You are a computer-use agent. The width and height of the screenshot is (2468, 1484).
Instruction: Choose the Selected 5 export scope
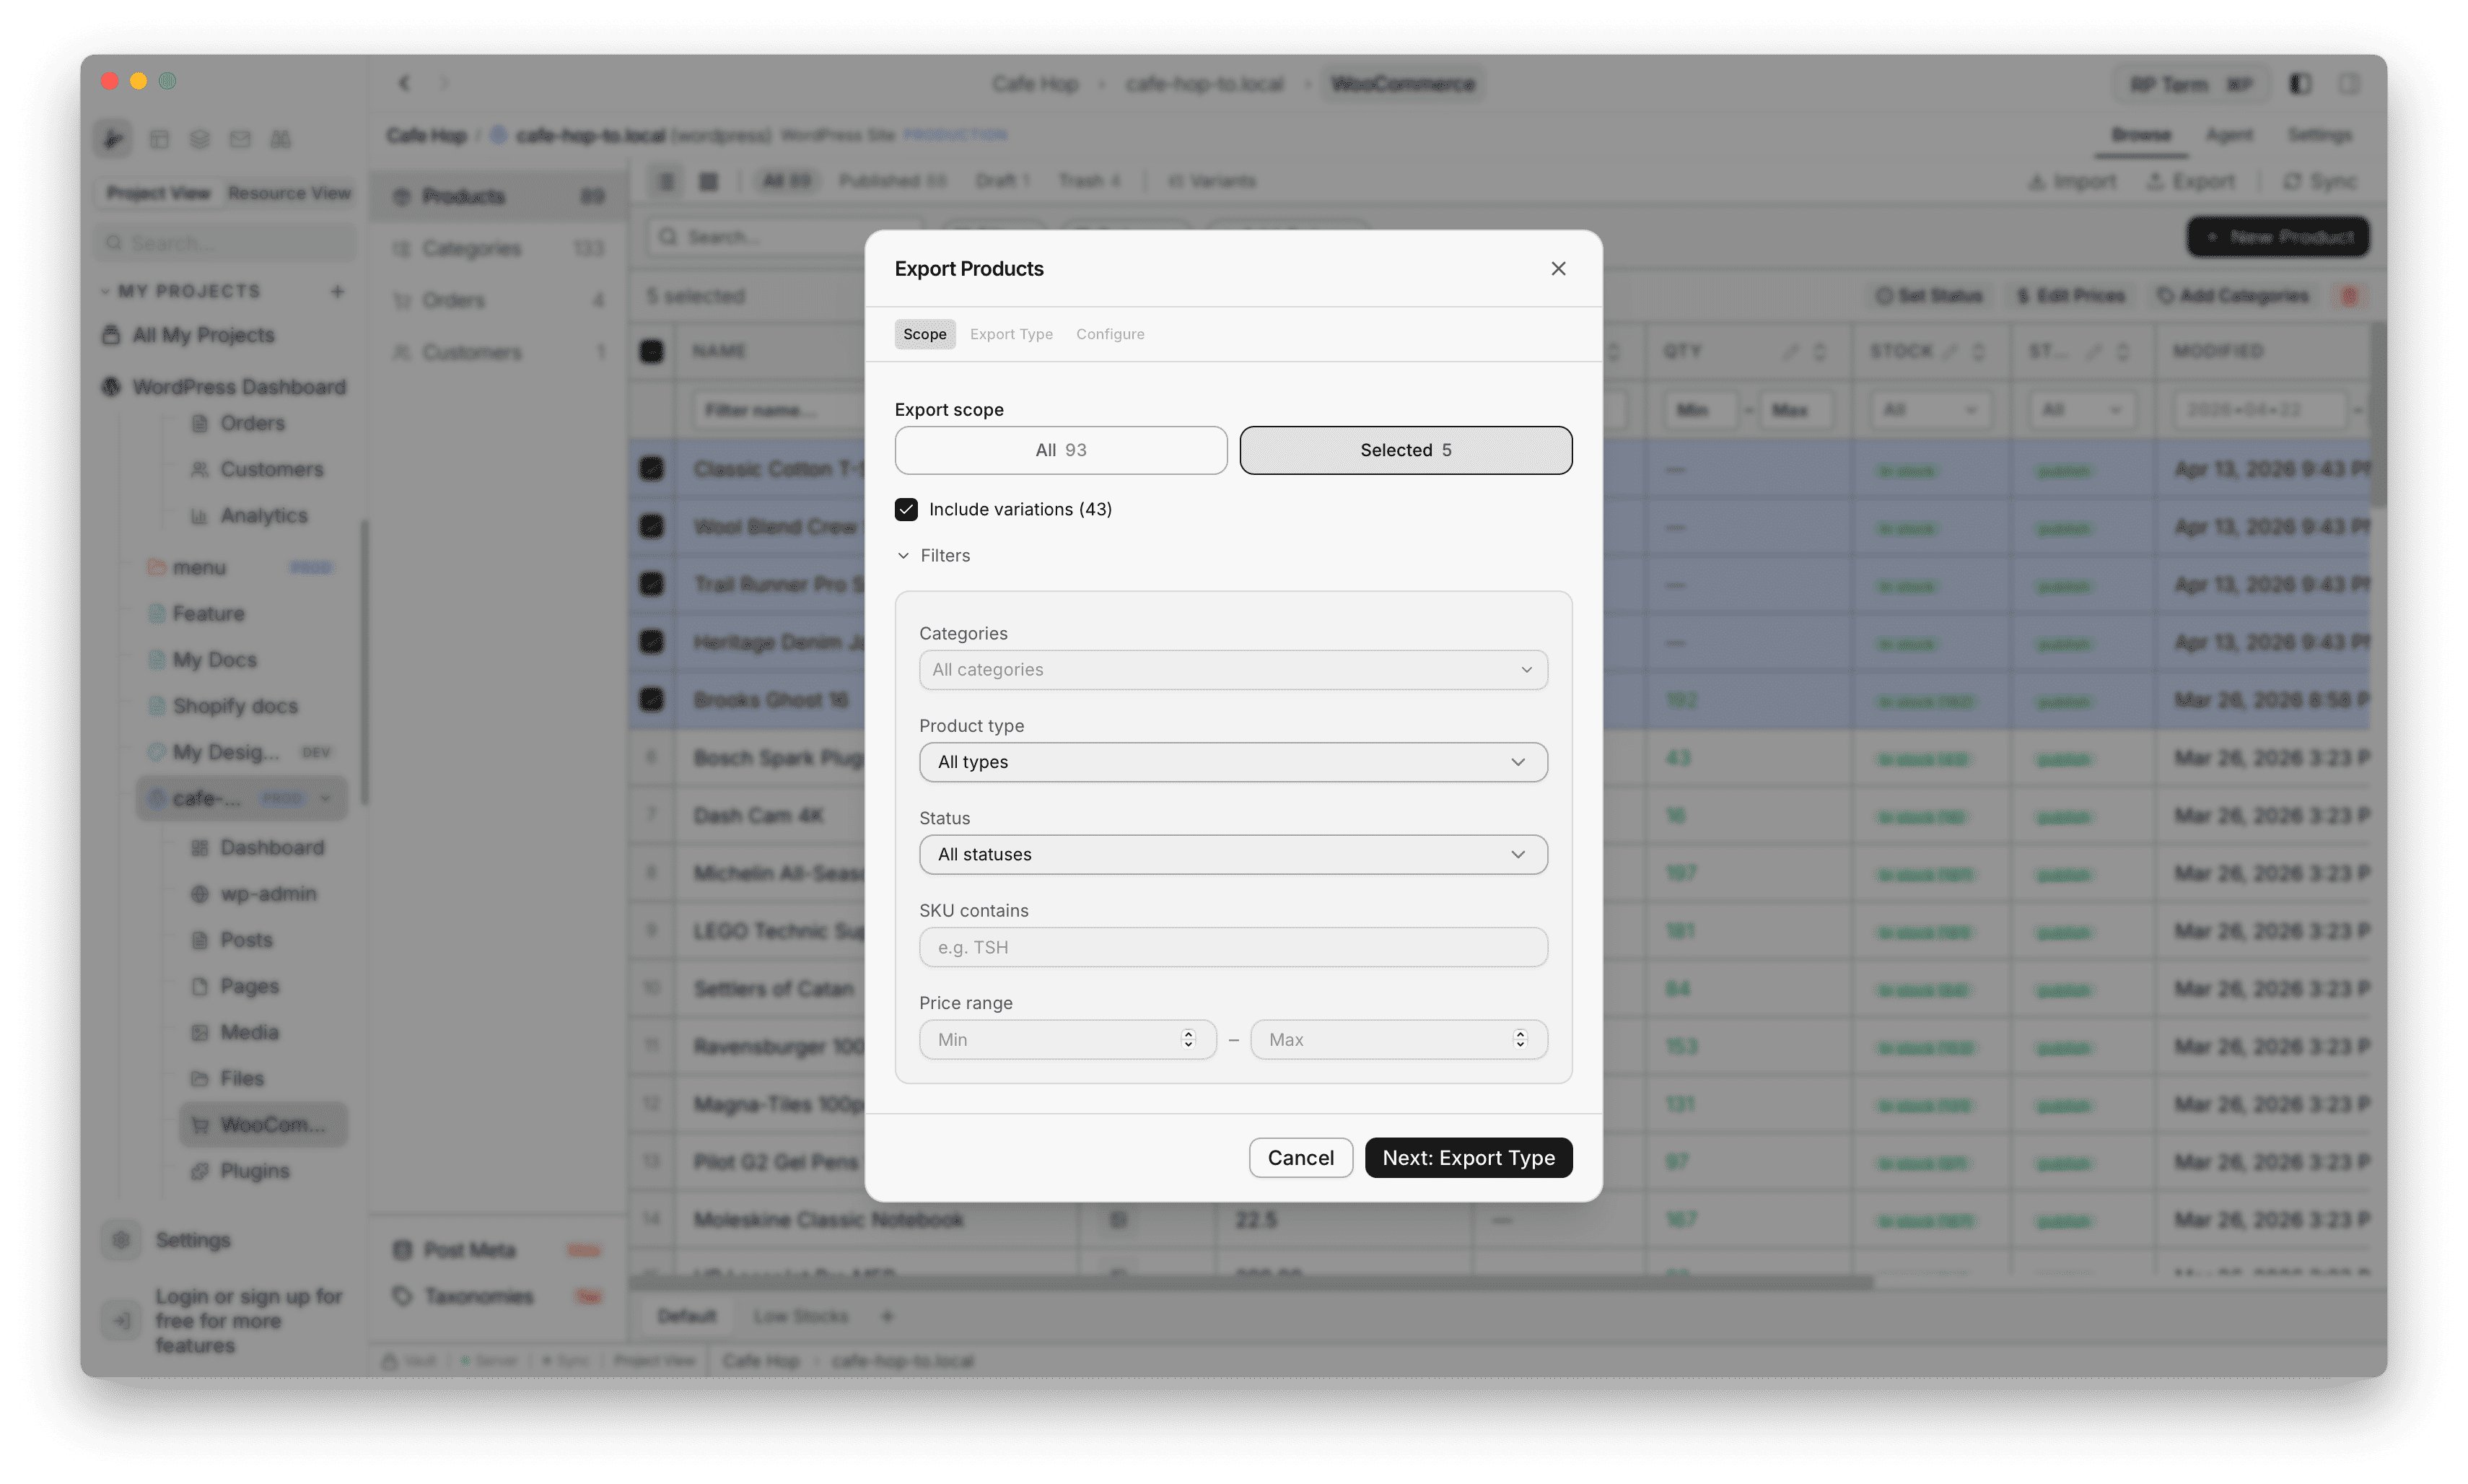pyautogui.click(x=1404, y=450)
